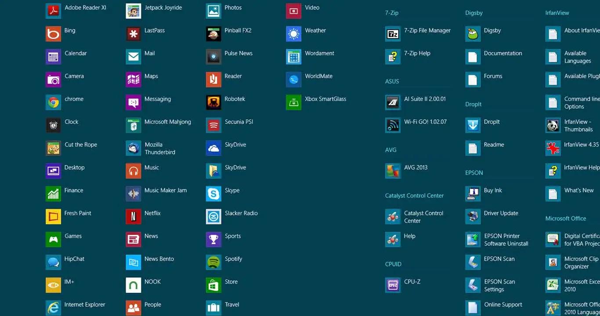
Task: Open the People app icon
Action: point(134,308)
